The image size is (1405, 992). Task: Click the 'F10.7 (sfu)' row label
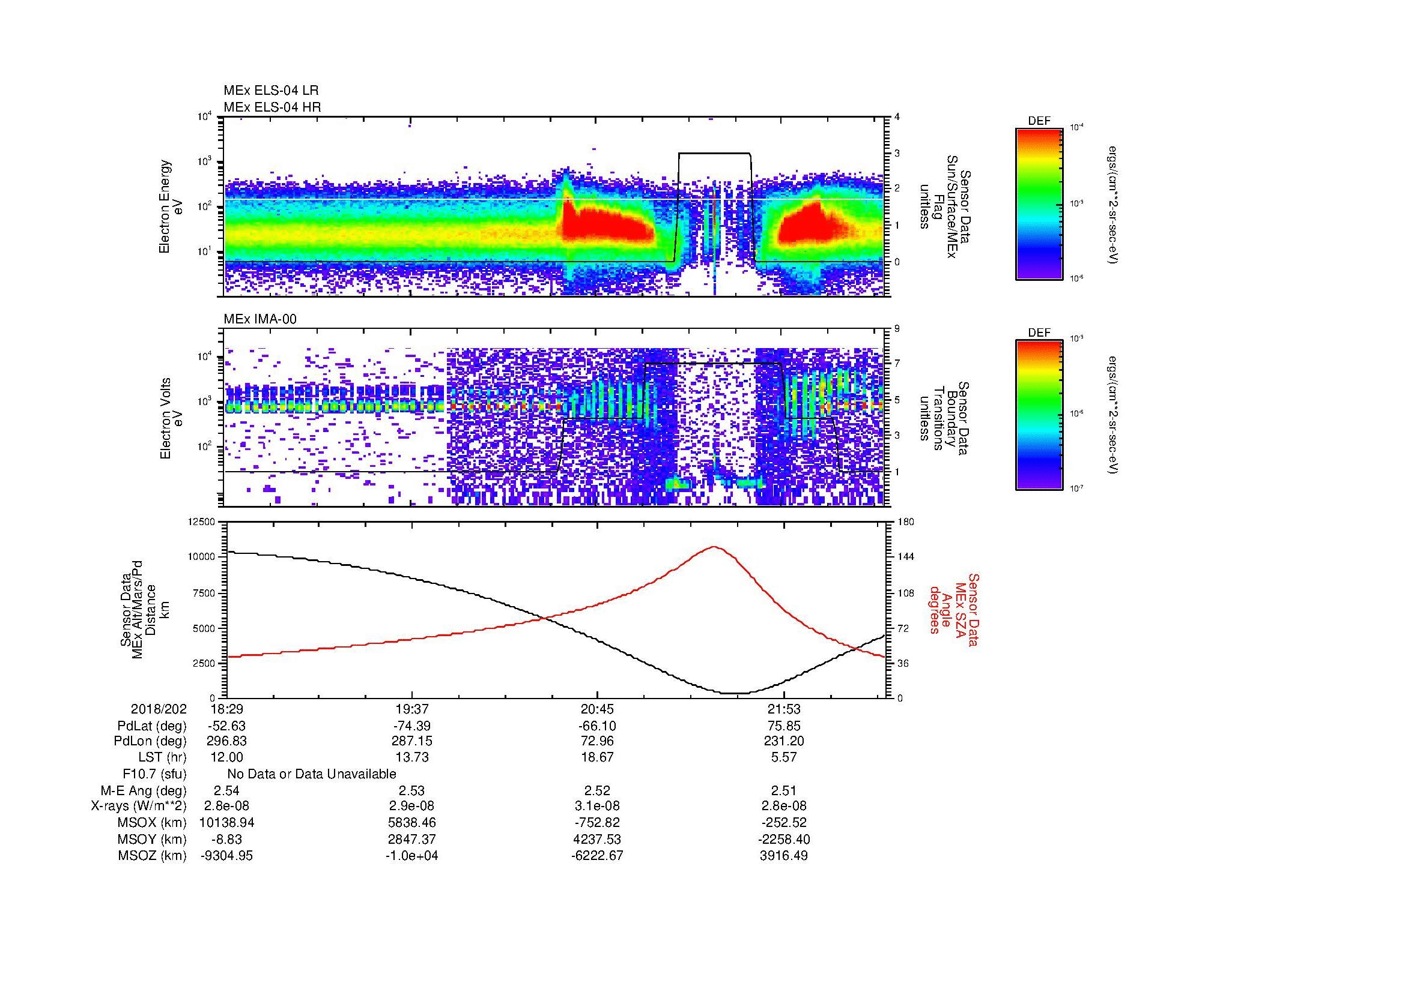pos(154,774)
